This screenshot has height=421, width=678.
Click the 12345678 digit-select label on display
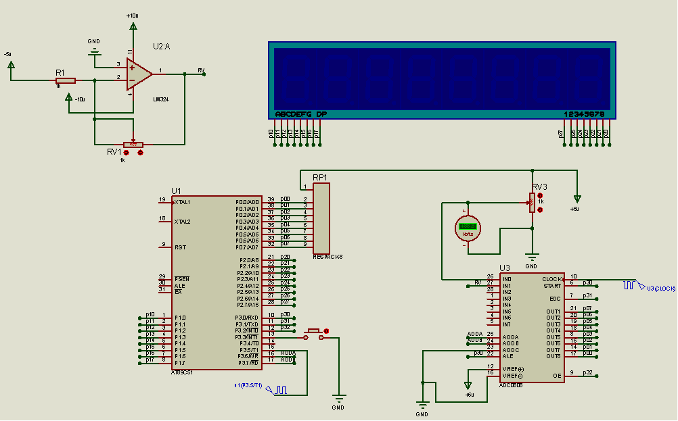[x=584, y=114]
